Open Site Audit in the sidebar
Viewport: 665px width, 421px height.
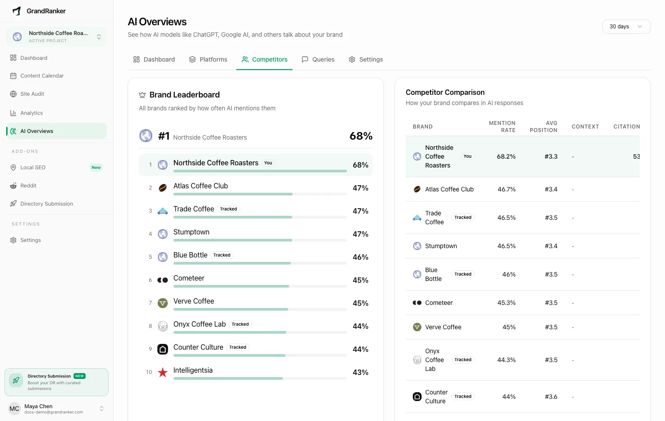click(x=56, y=94)
